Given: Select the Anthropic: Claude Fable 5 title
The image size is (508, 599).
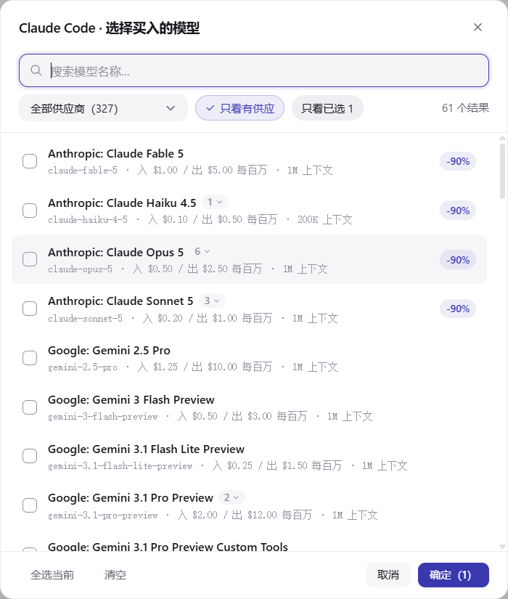Looking at the screenshot, I should click(115, 154).
